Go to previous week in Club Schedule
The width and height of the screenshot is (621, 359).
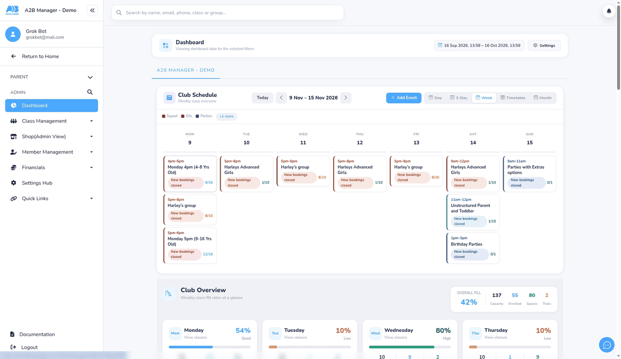(281, 98)
